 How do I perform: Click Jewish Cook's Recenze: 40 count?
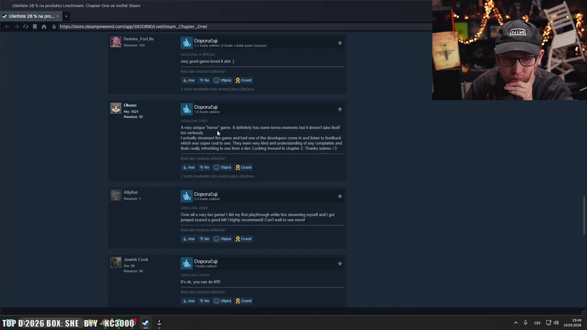pyautogui.click(x=133, y=271)
